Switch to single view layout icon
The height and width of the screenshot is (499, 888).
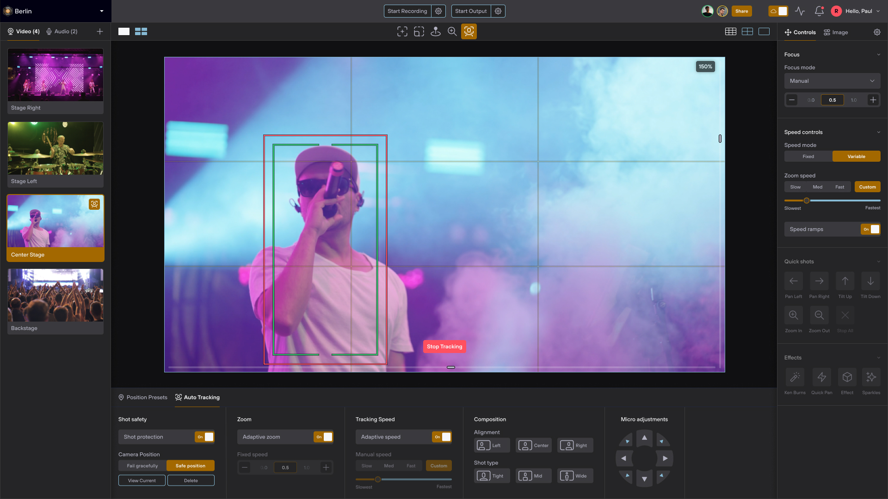(123, 31)
